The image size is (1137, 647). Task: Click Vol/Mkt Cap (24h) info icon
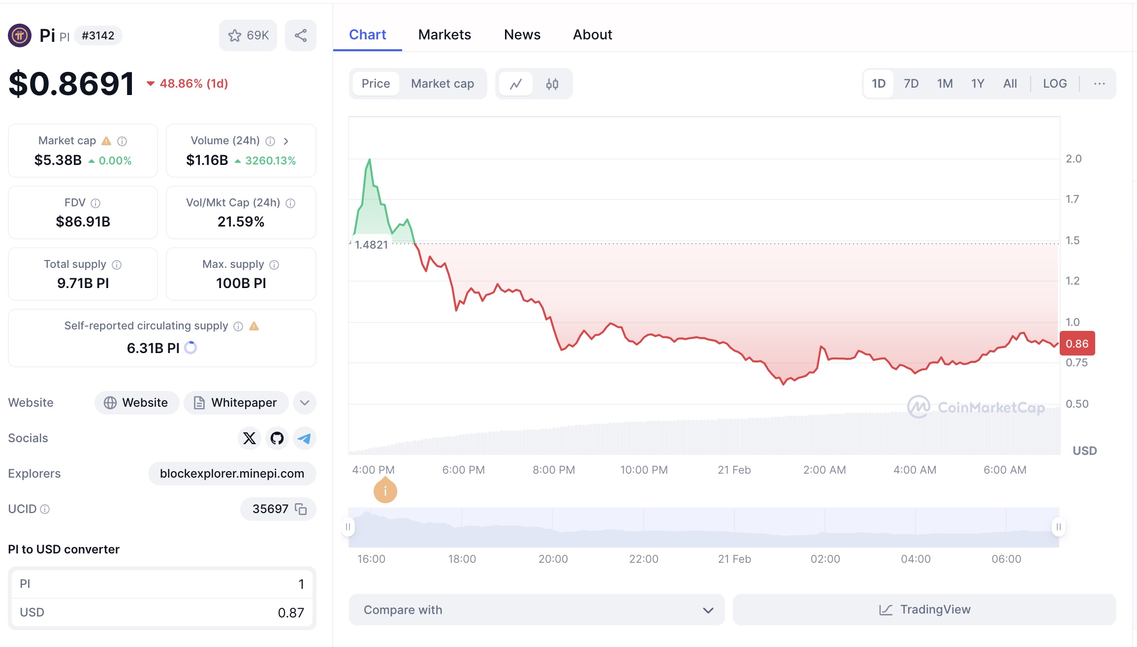tap(290, 203)
